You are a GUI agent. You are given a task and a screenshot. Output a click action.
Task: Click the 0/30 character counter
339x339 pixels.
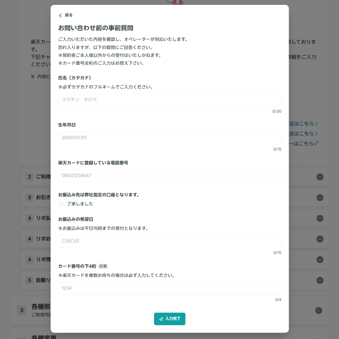click(277, 111)
